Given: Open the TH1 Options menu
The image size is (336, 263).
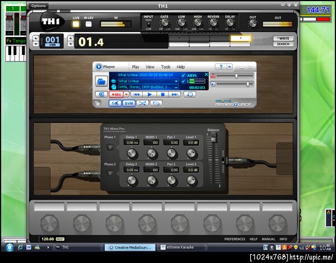Looking at the screenshot, I should tap(39, 6).
